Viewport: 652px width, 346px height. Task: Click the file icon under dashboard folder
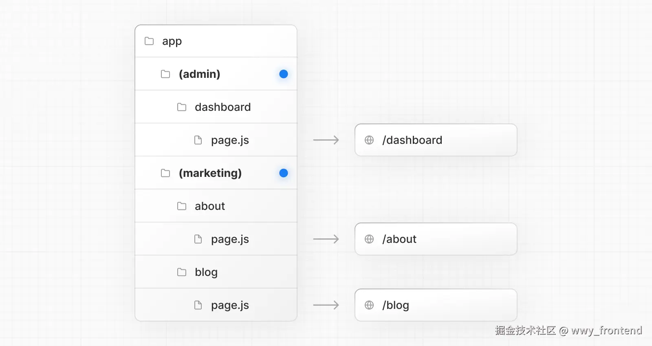click(198, 140)
